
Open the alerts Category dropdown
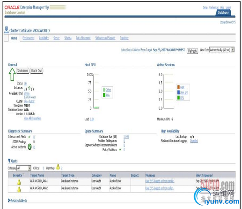click(x=24, y=168)
